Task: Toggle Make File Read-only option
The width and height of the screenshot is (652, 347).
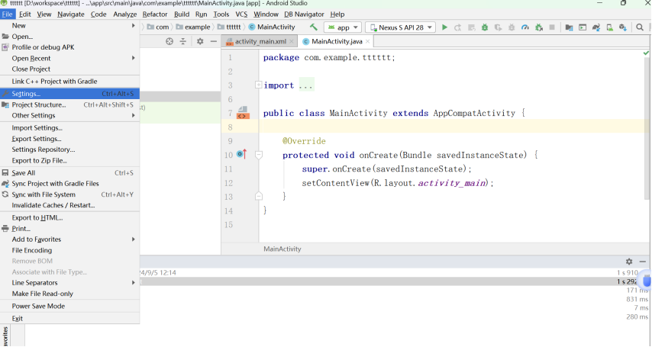Action: point(43,294)
